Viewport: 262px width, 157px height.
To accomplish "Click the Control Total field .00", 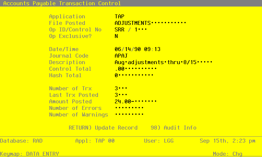I will 136,69.
